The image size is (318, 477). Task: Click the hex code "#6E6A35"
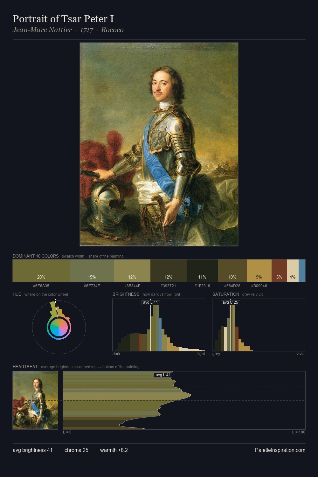coord(41,286)
